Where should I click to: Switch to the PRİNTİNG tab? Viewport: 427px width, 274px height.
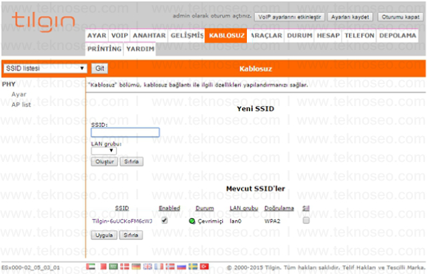pyautogui.click(x=104, y=49)
